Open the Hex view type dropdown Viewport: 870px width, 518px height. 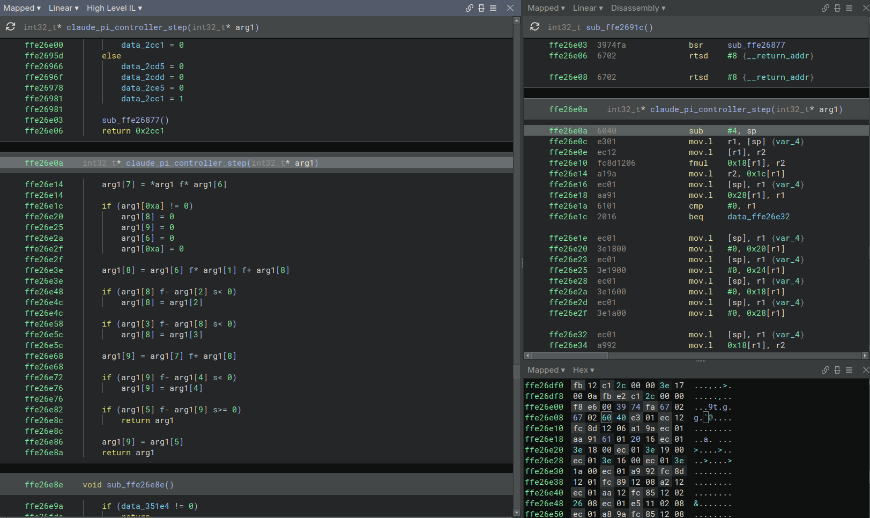[584, 370]
